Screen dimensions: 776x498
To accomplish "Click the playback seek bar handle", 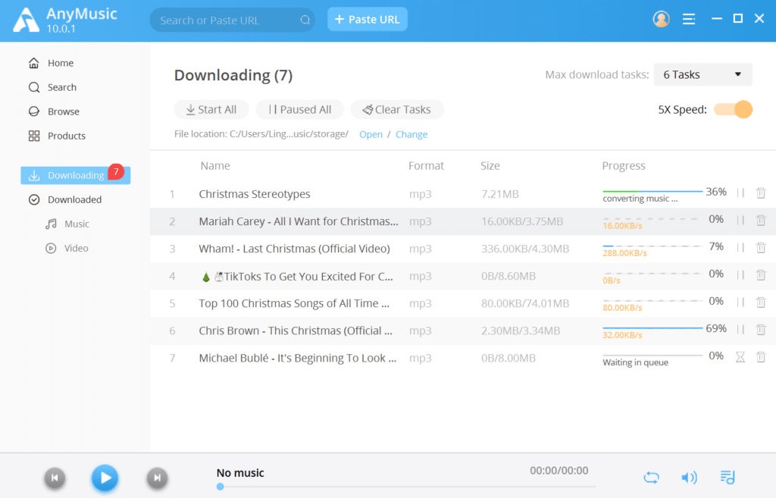I will pyautogui.click(x=221, y=487).
